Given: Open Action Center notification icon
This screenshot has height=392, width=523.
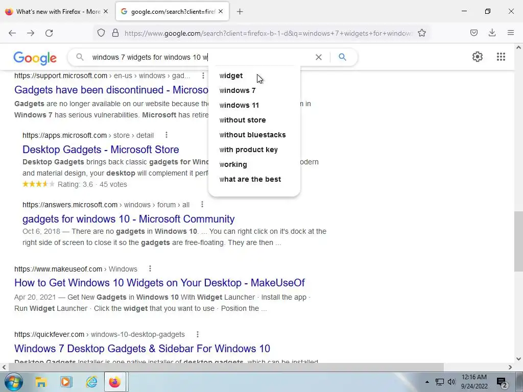Looking at the screenshot, I should 502,382.
